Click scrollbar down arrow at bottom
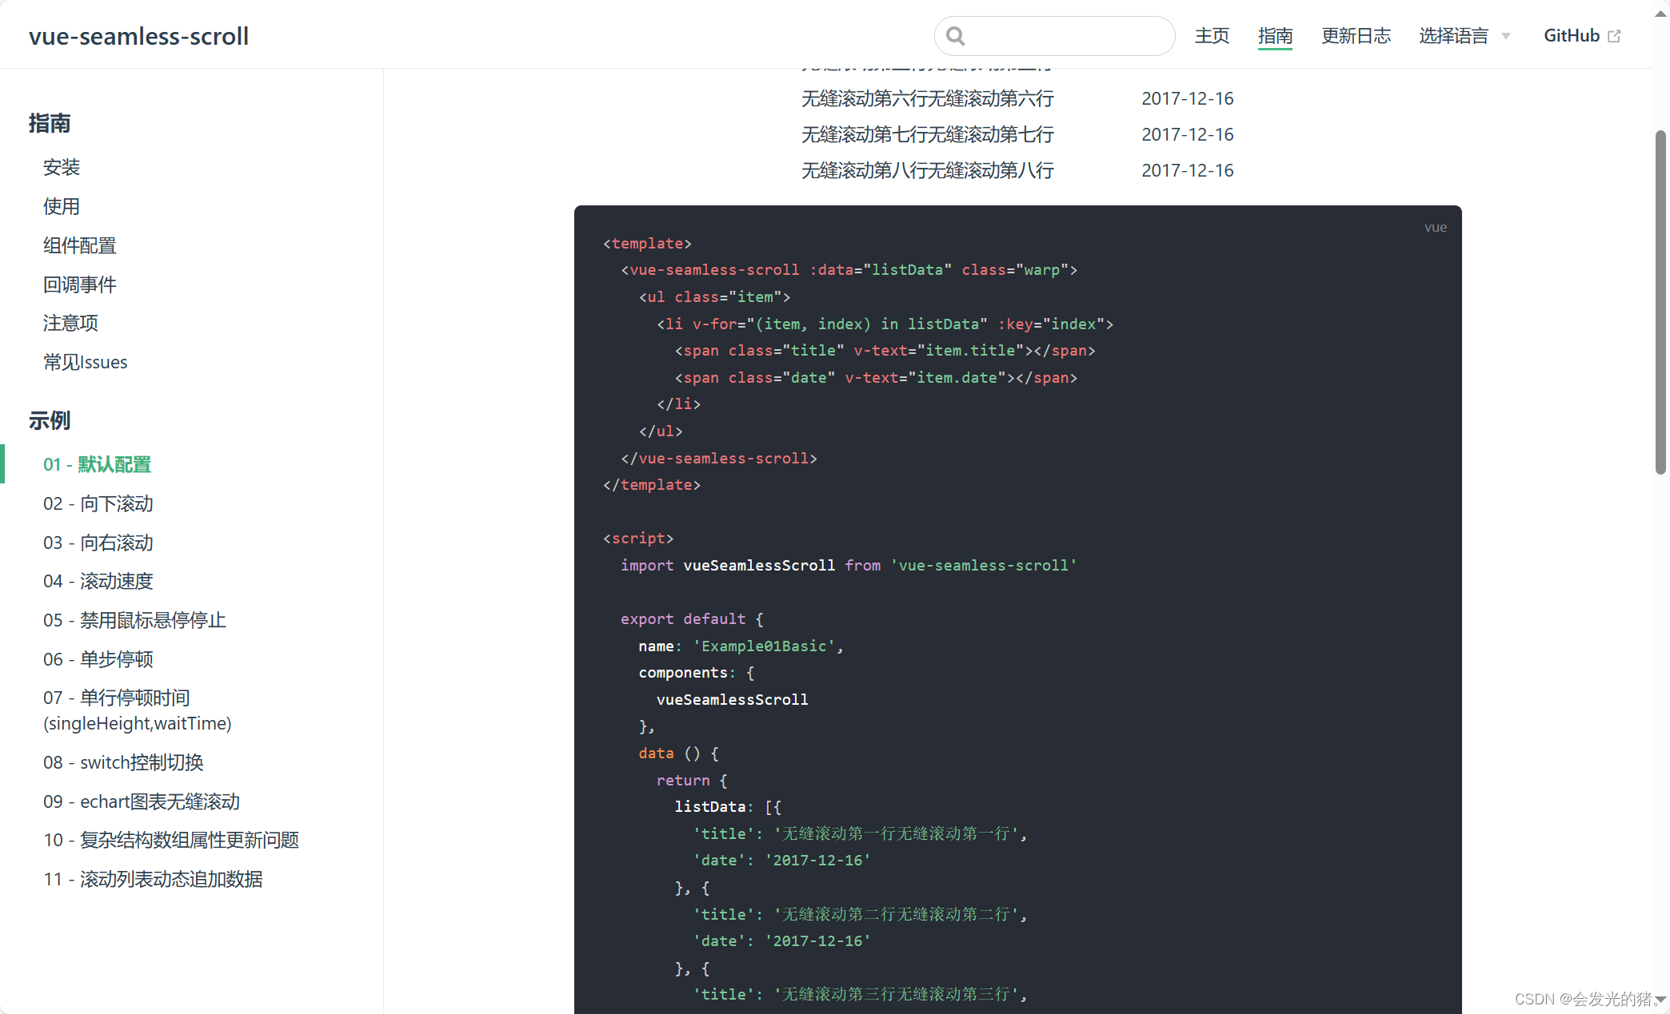Screen dimensions: 1670x1014 (1660, 1000)
